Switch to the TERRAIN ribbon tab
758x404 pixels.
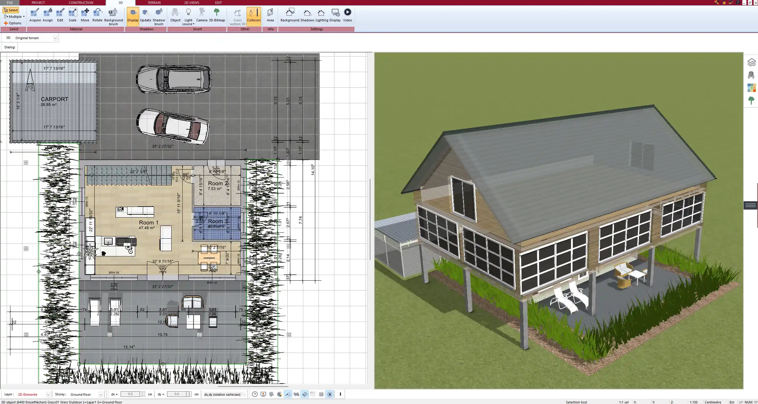(154, 3)
